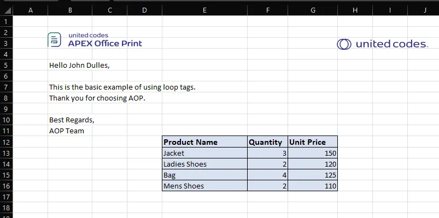Select the 'Bag' cell
The height and width of the screenshot is (218, 439).
pos(204,175)
